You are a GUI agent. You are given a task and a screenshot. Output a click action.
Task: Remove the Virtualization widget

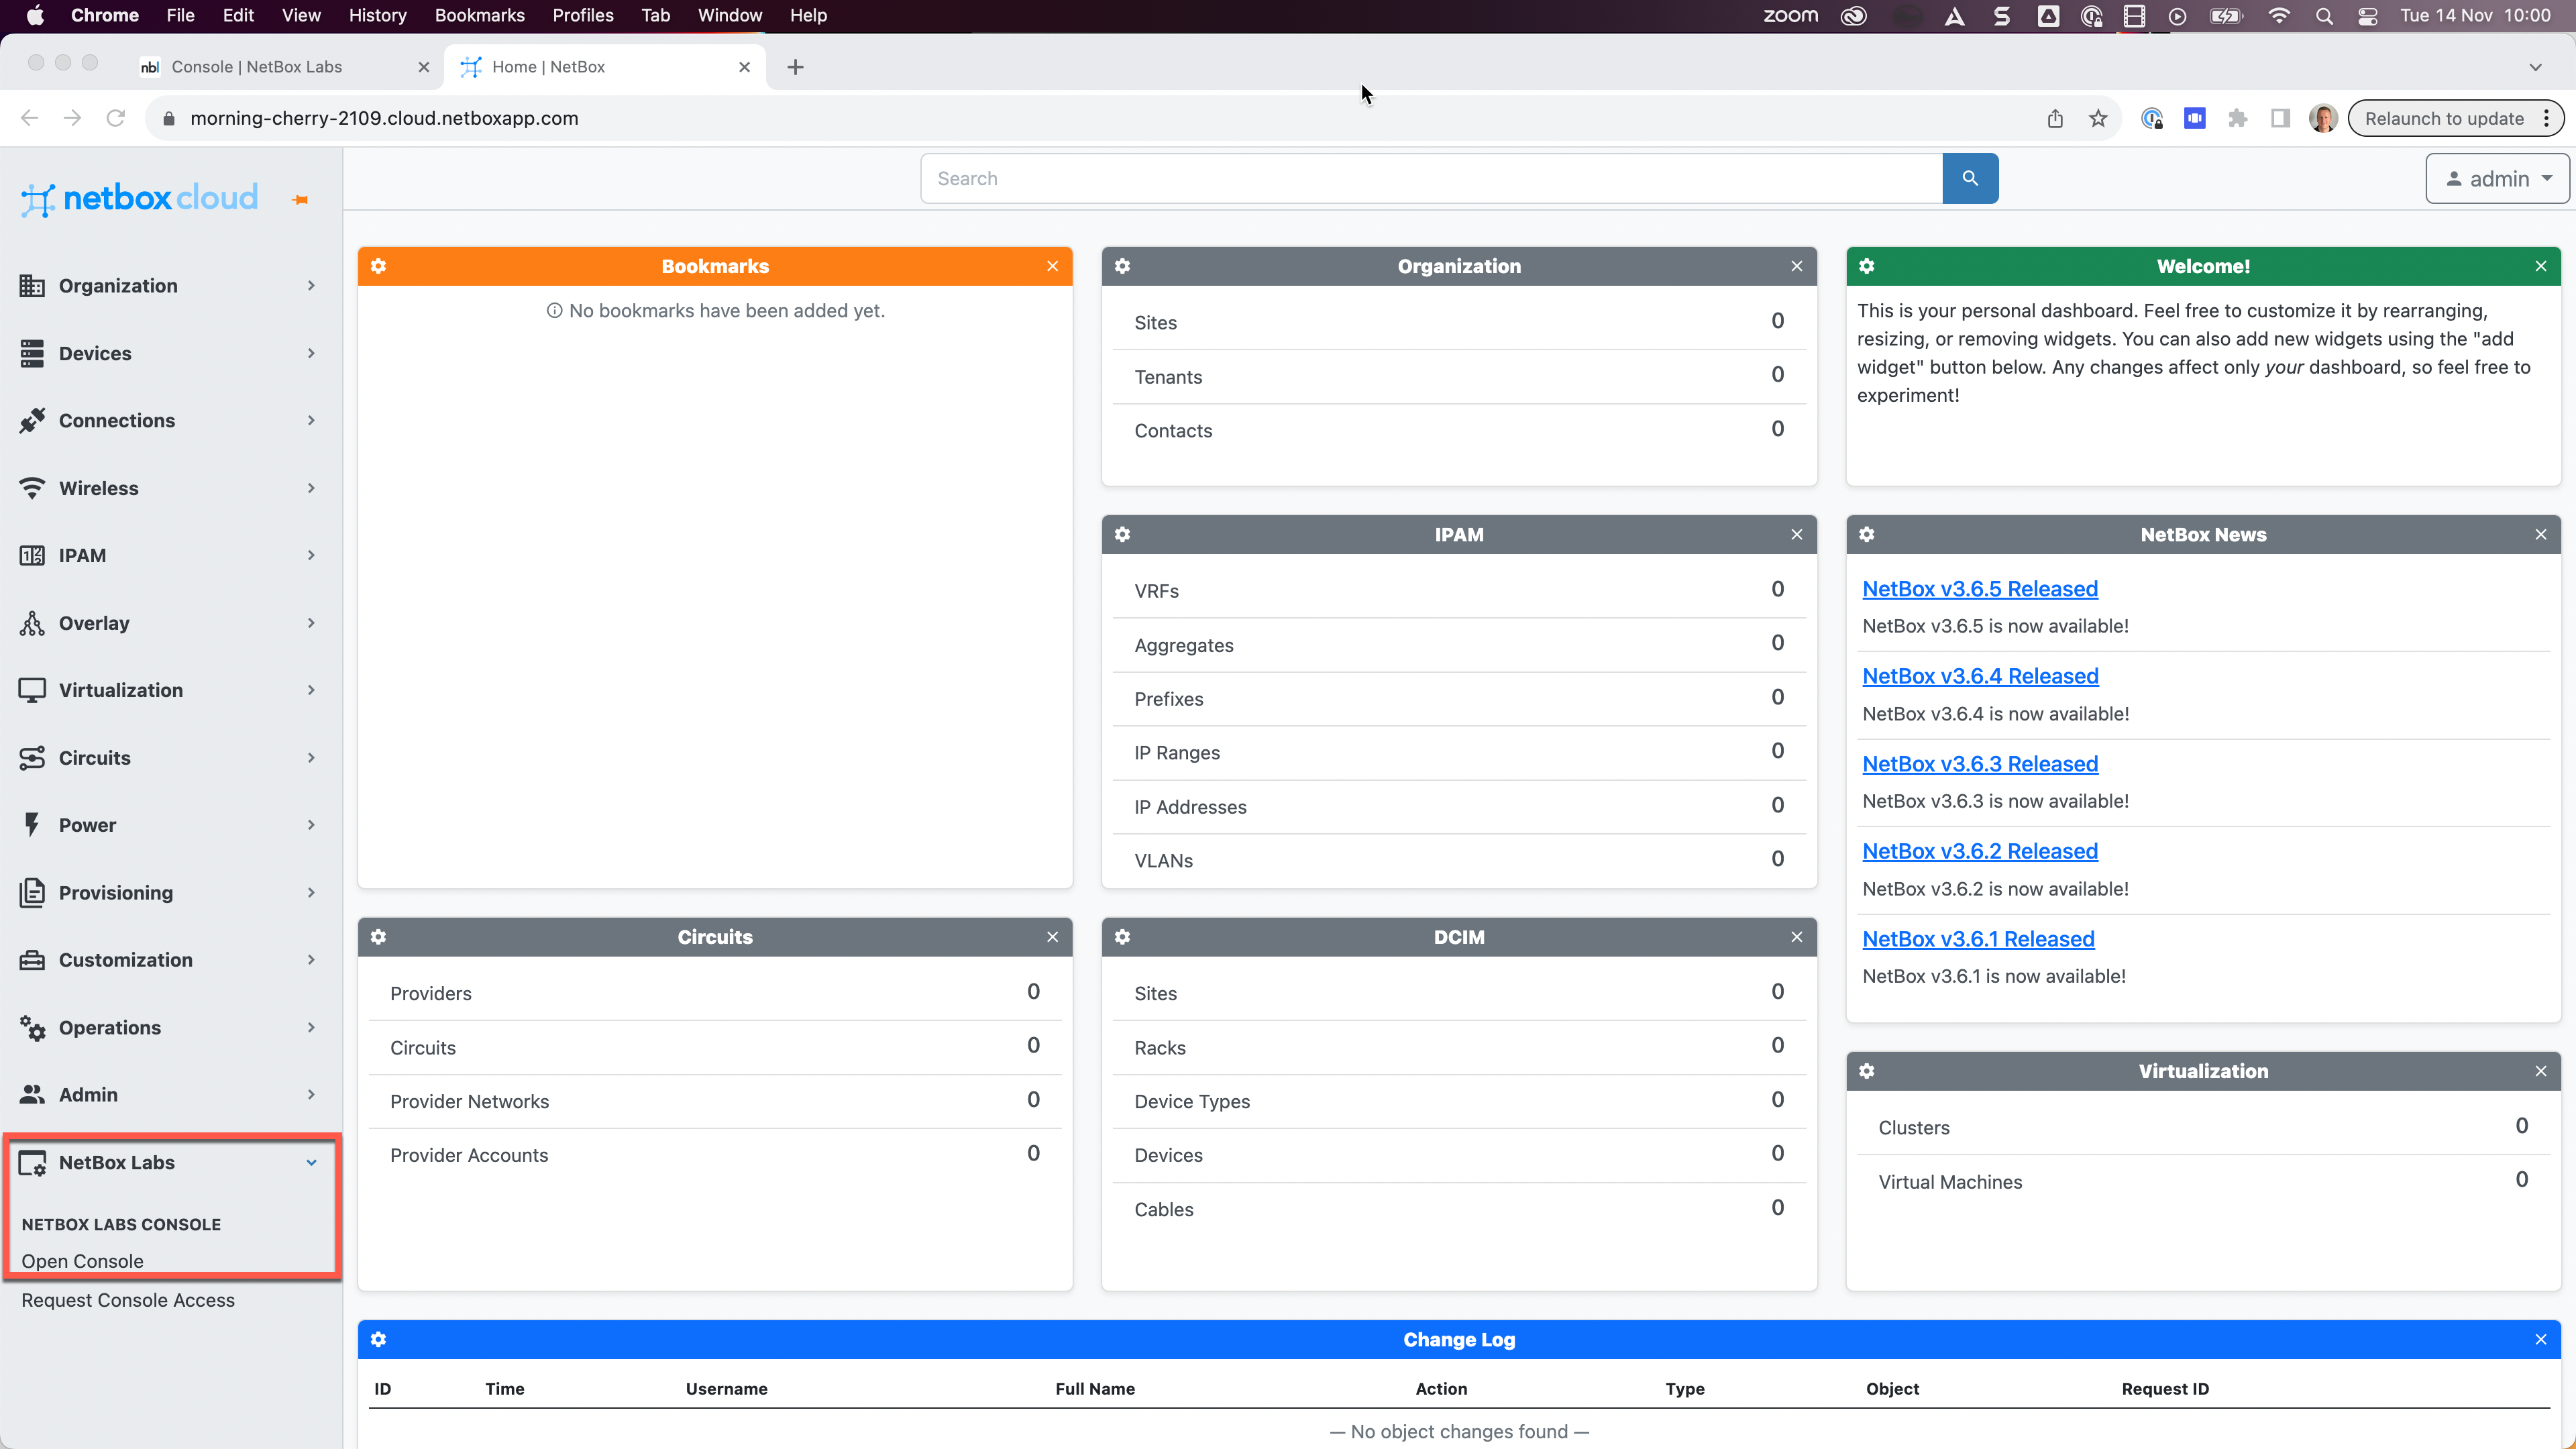[x=2540, y=1071]
